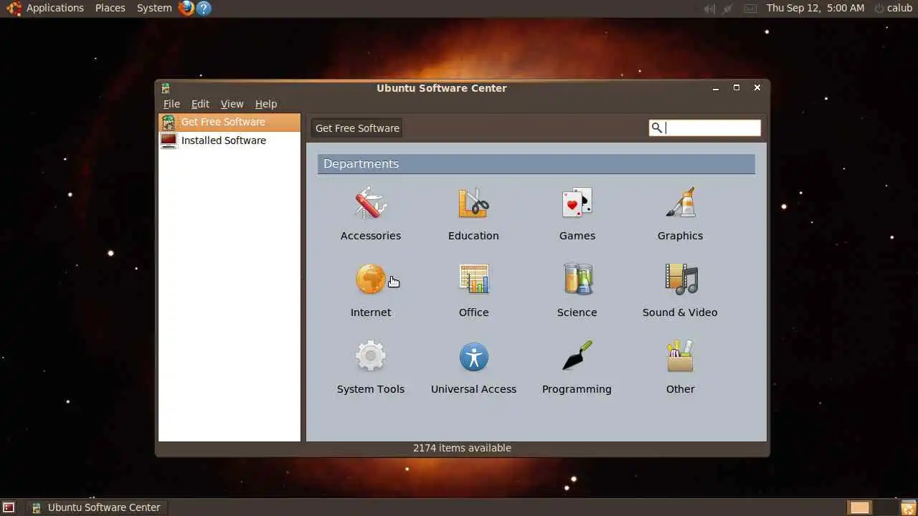Open the View menu
The height and width of the screenshot is (516, 918).
point(232,104)
